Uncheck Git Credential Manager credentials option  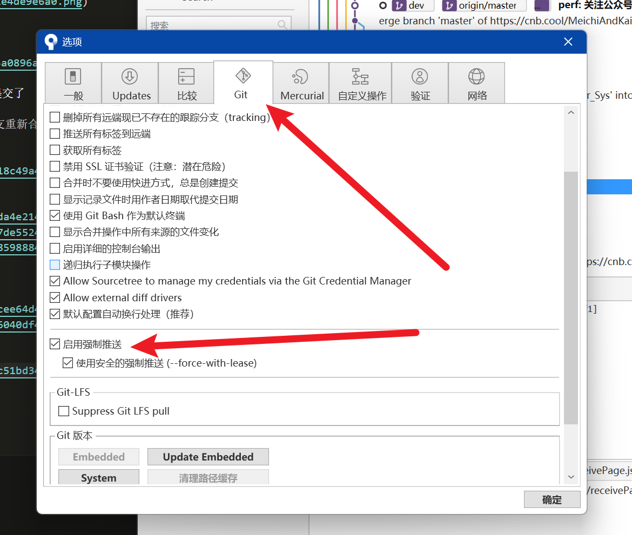click(x=55, y=281)
